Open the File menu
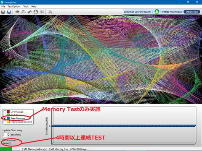Screen dimensions: 202x151 tap(3, 6)
